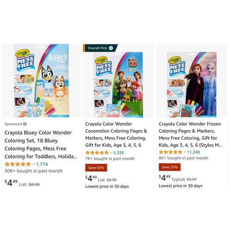Screen dimensions: 231x231
Task: Expand rating chevron beside 11,240 reviews
Action: tap(185, 152)
